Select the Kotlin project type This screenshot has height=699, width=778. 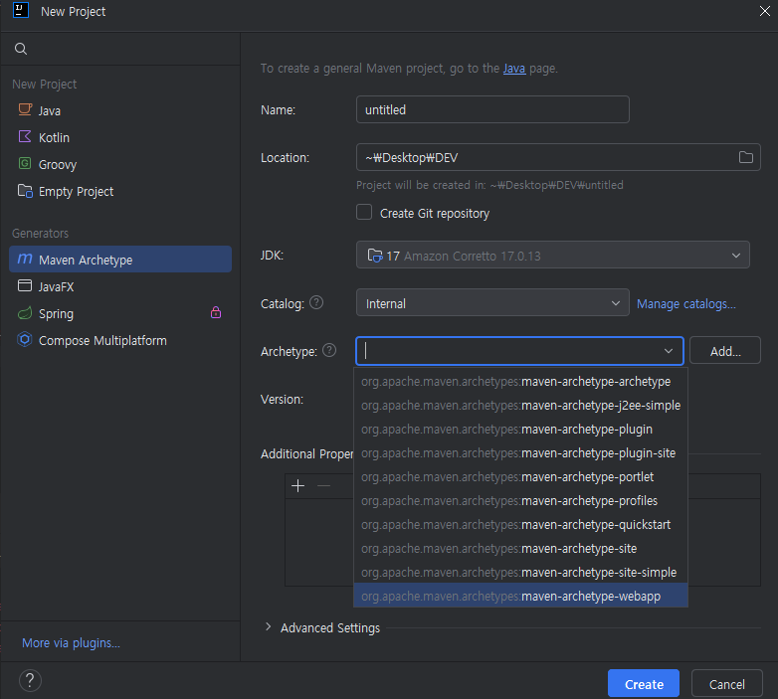(120, 137)
